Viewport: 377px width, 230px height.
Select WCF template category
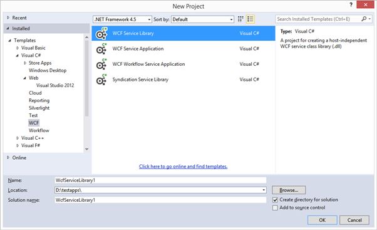[34, 123]
